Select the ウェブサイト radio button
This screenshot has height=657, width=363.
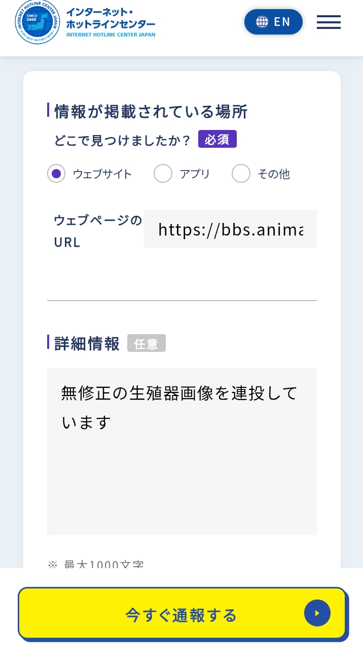click(57, 174)
